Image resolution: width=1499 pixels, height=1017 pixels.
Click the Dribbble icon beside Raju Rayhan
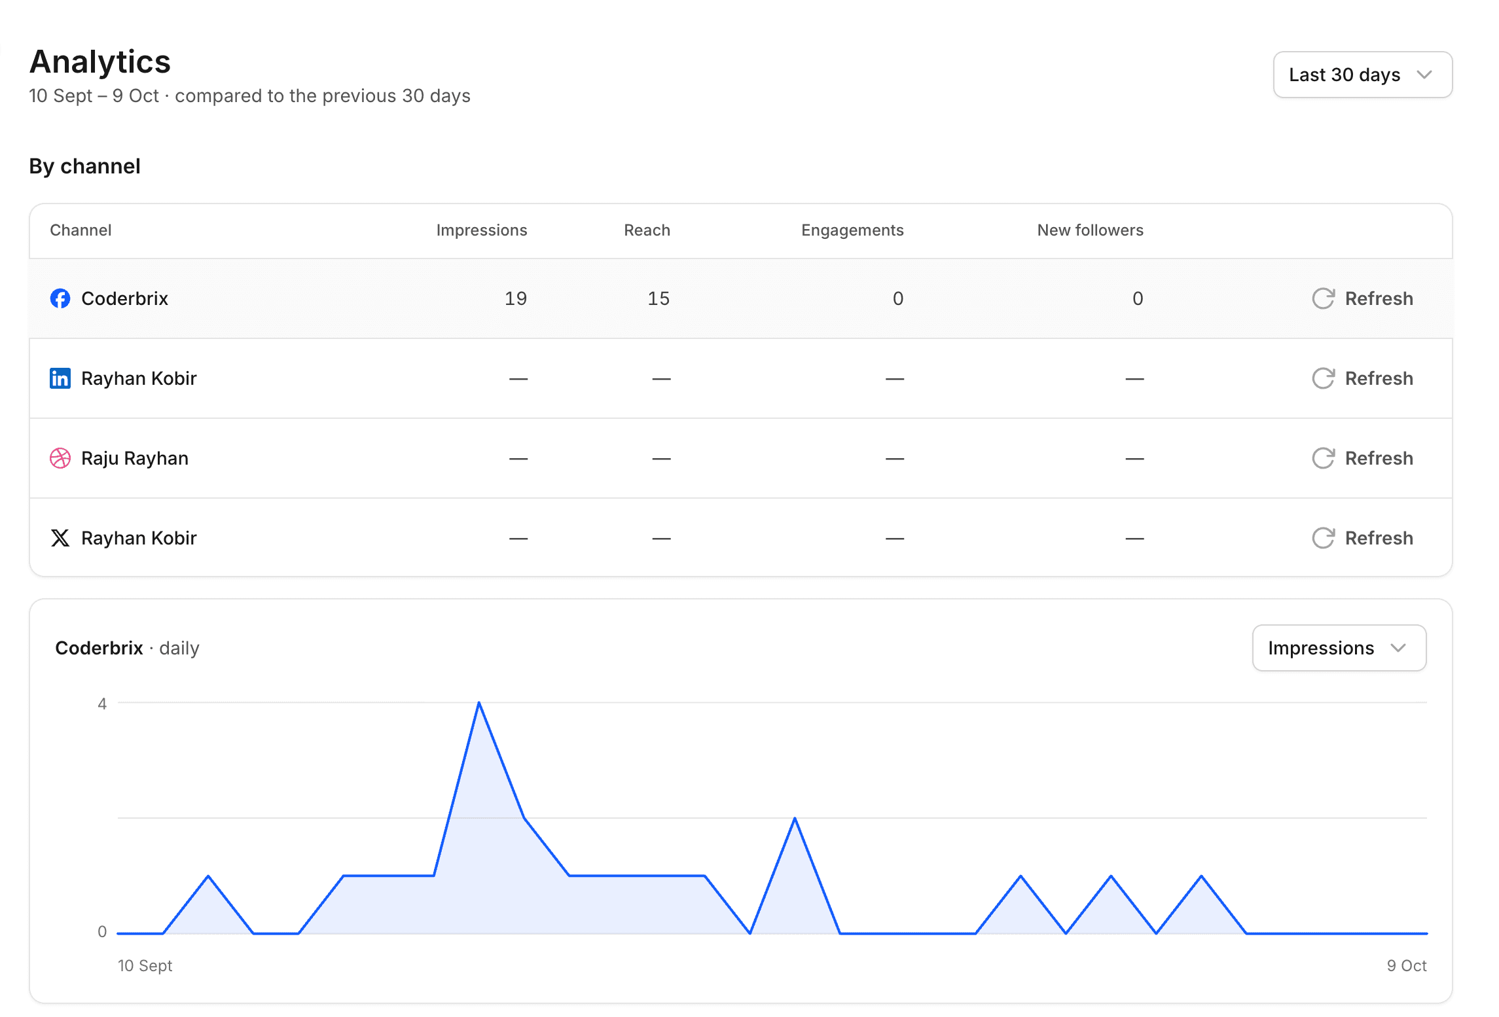(x=60, y=458)
